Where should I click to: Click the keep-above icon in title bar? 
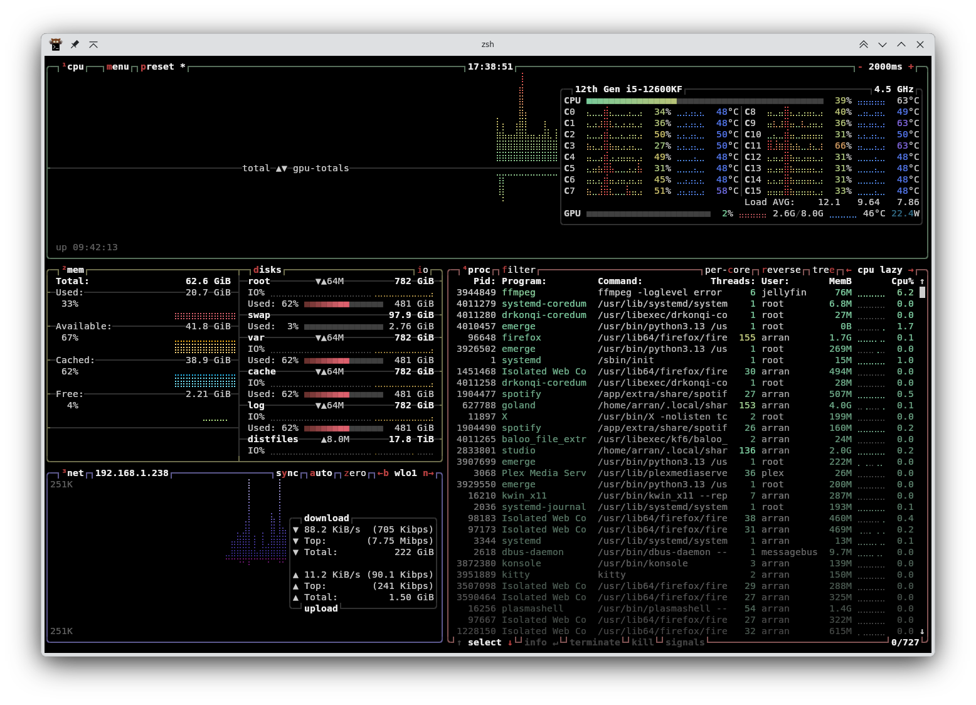pyautogui.click(x=93, y=45)
